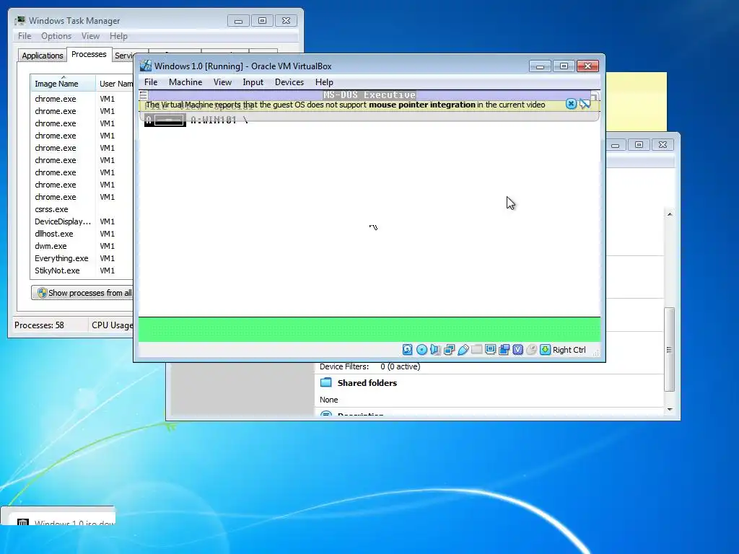The image size is (739, 554).
Task: Switch to the Processes tab
Action: [x=89, y=54]
